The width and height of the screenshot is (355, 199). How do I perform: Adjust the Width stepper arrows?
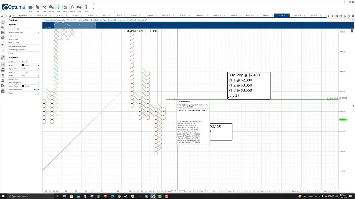[38, 76]
